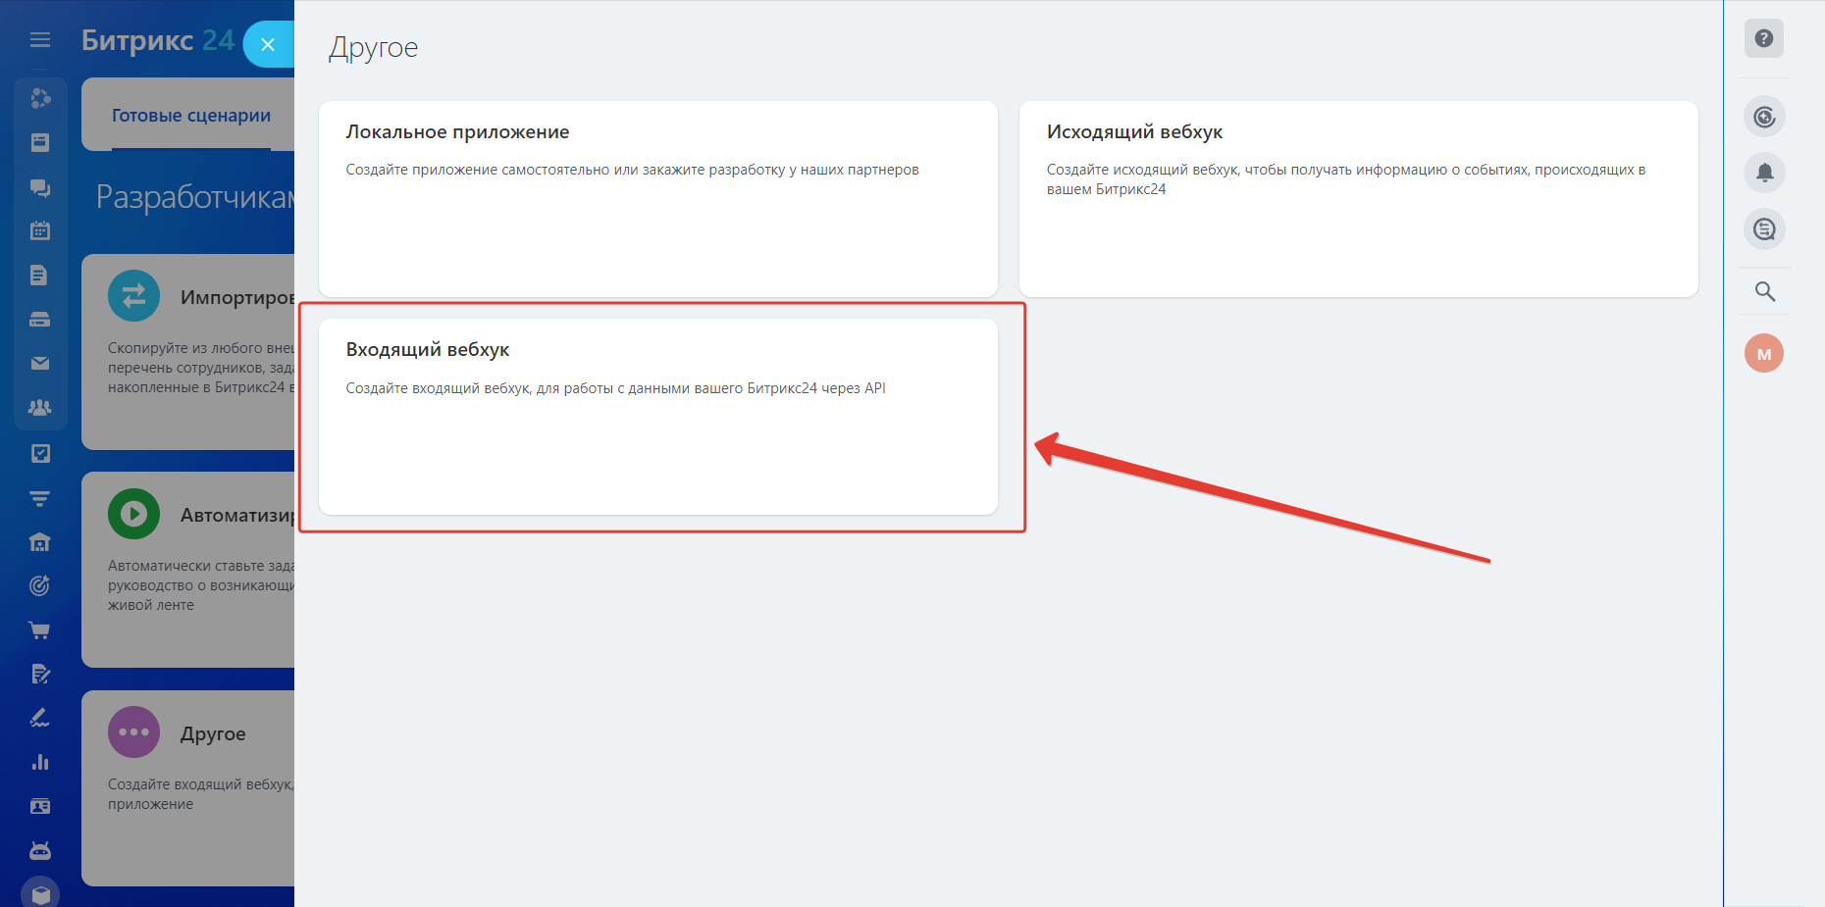Open the Bitrix24 network circle icon
This screenshot has width=1825, height=907.
[1764, 118]
